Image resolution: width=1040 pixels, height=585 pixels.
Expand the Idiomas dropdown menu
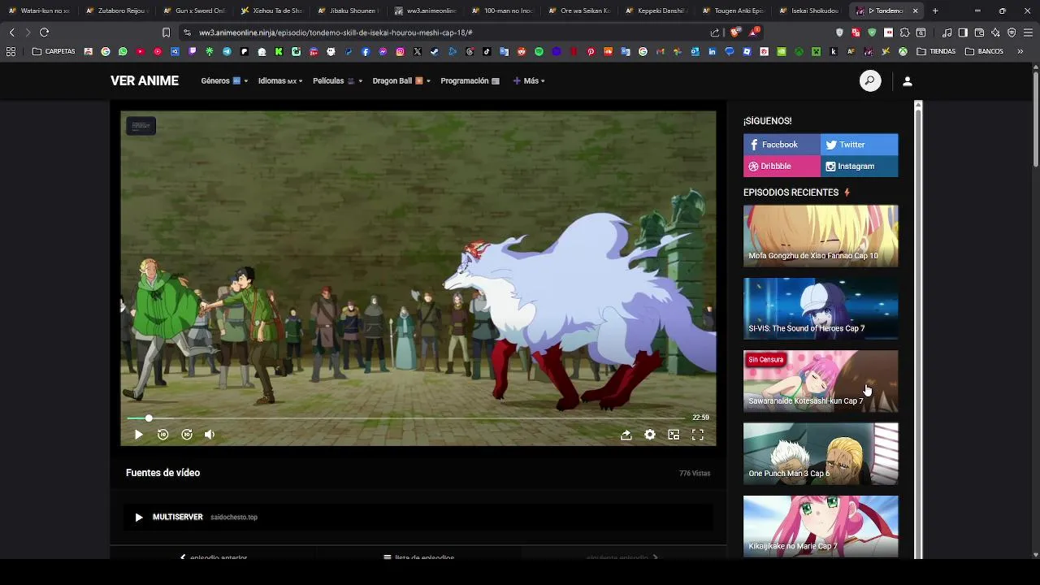pyautogui.click(x=280, y=81)
